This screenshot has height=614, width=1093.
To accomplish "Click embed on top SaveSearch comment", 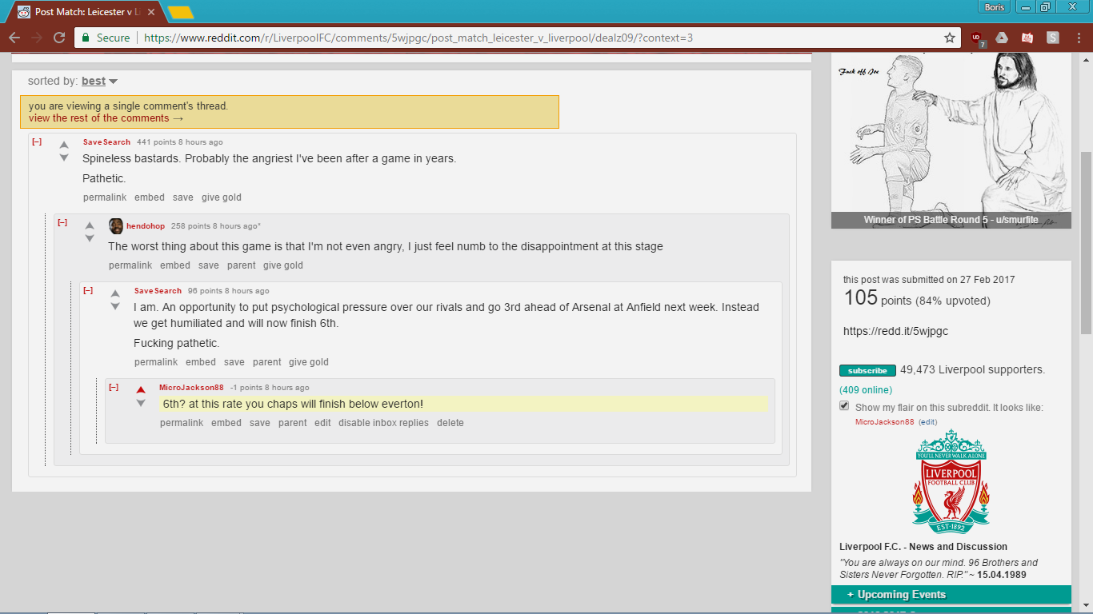I will [x=150, y=197].
